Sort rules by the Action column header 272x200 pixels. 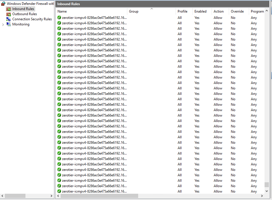pyautogui.click(x=220, y=11)
